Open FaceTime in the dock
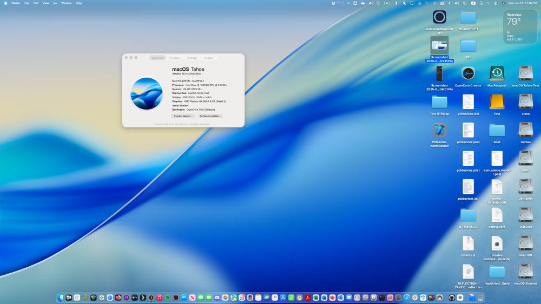The width and height of the screenshot is (541, 304). click(x=209, y=298)
